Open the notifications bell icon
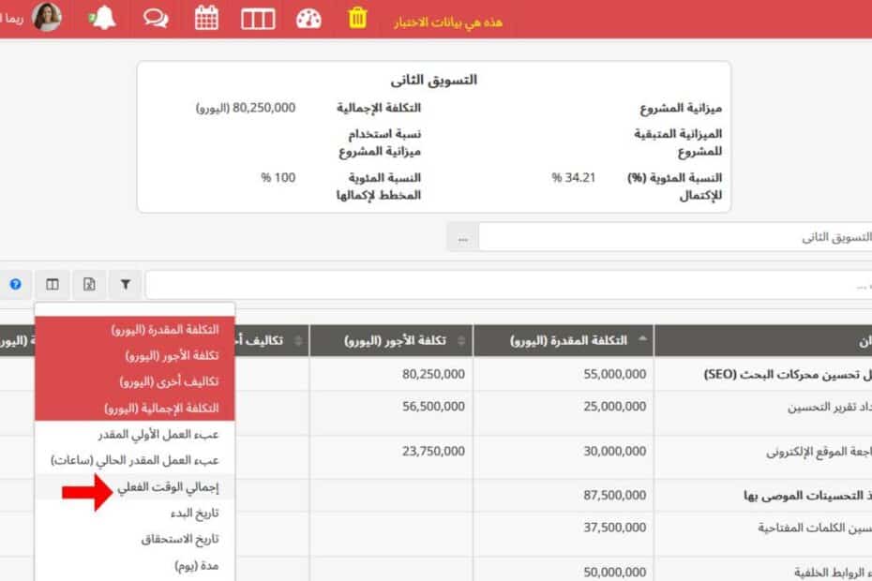872x581 pixels. tap(101, 19)
